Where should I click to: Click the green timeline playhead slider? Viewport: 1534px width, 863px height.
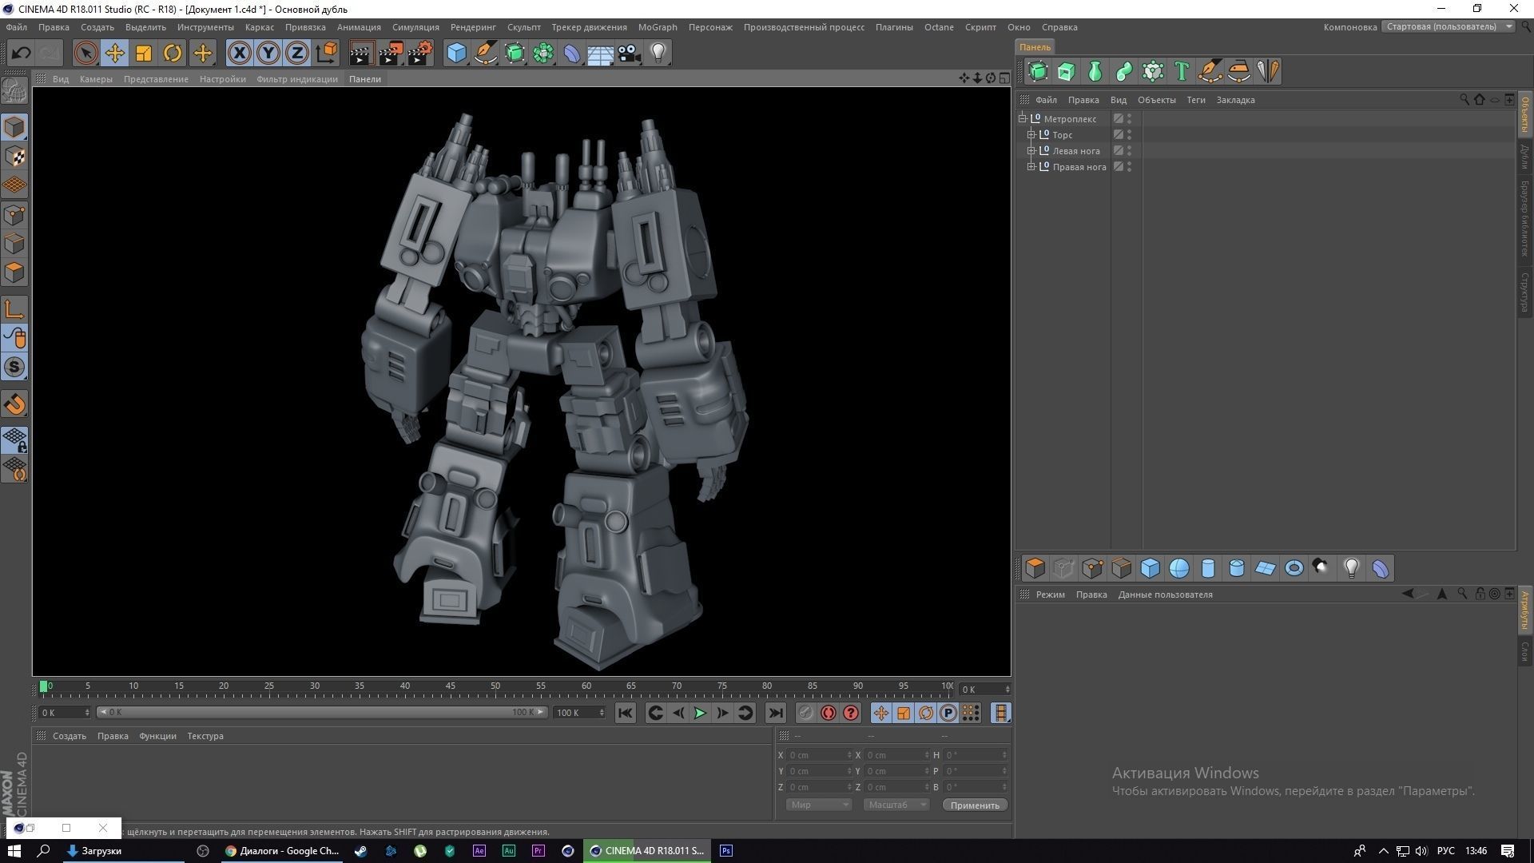point(46,686)
